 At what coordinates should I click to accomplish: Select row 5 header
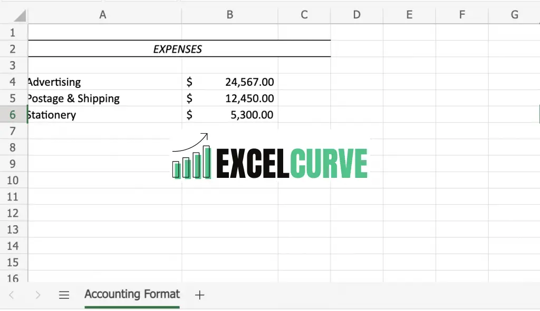(x=13, y=98)
